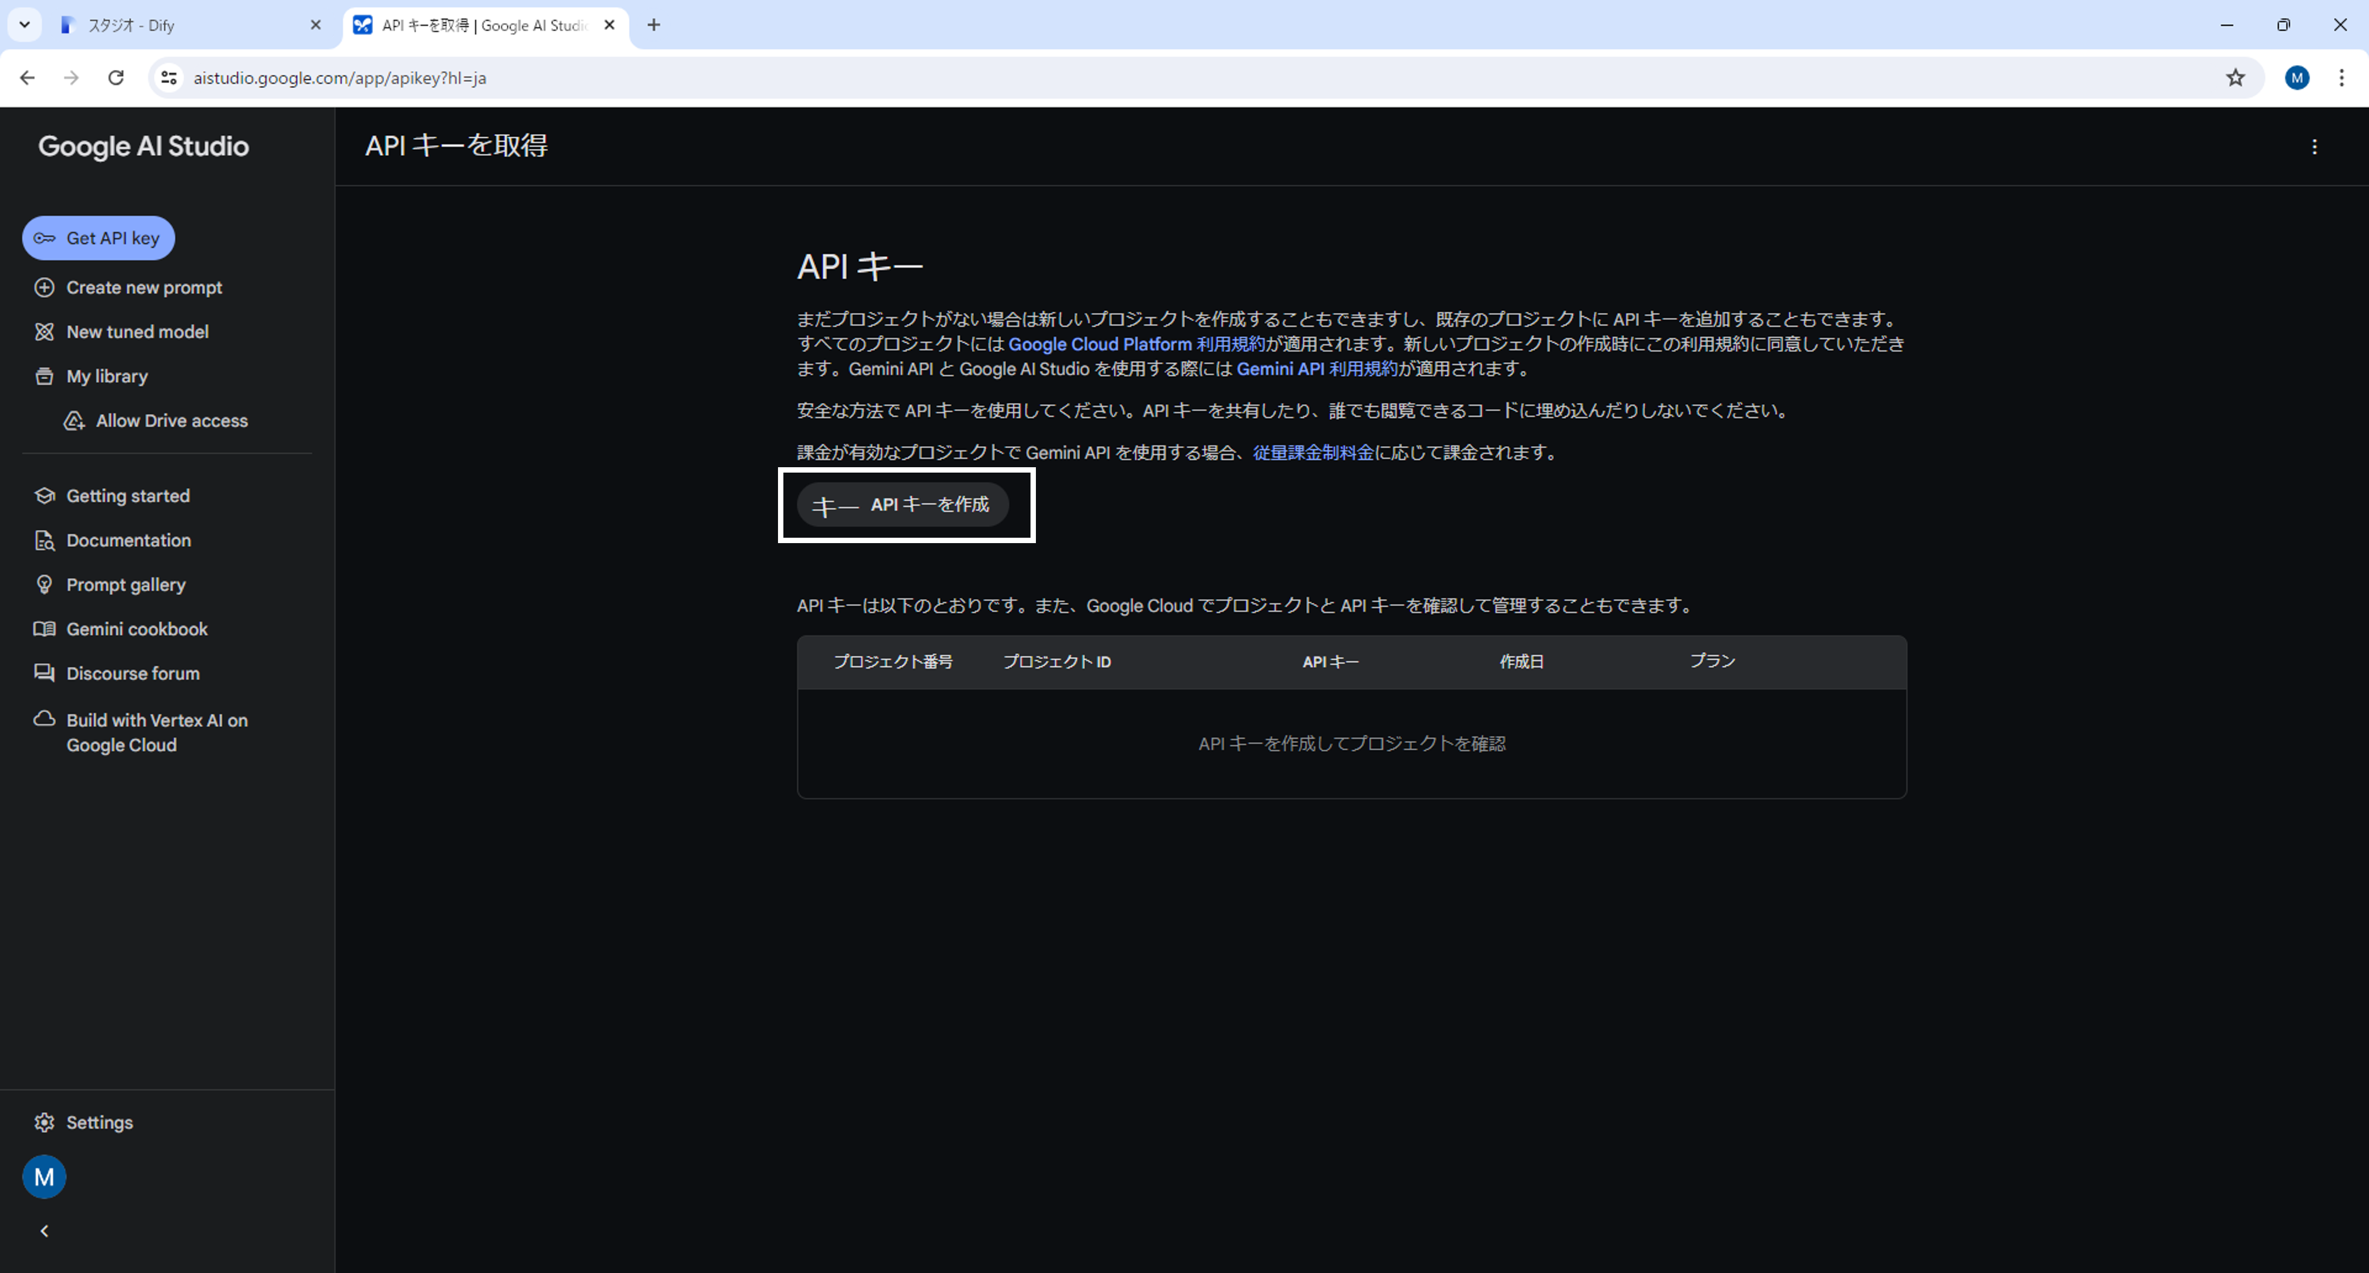Click the browser address bar URL

pyautogui.click(x=339, y=78)
